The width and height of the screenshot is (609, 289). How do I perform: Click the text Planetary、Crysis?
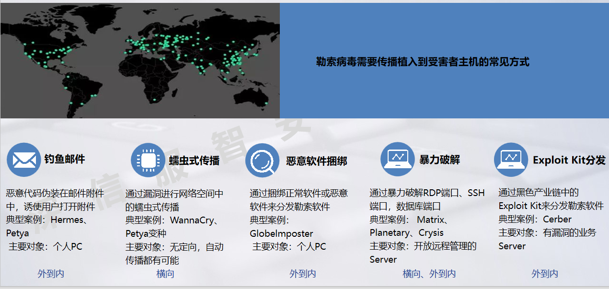click(x=407, y=232)
